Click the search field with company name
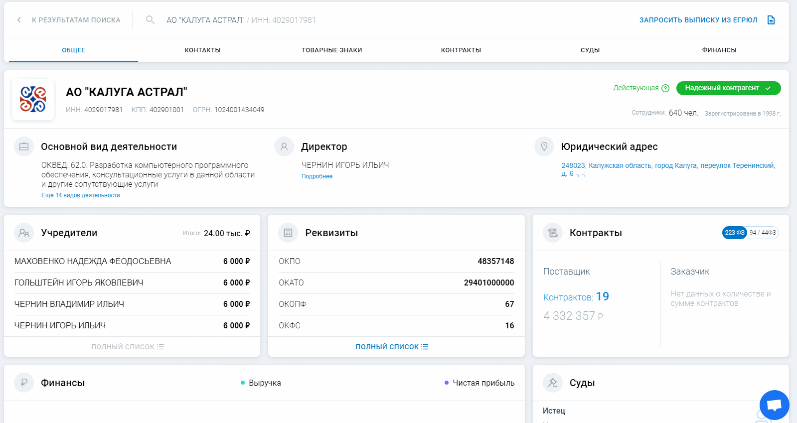 click(241, 20)
